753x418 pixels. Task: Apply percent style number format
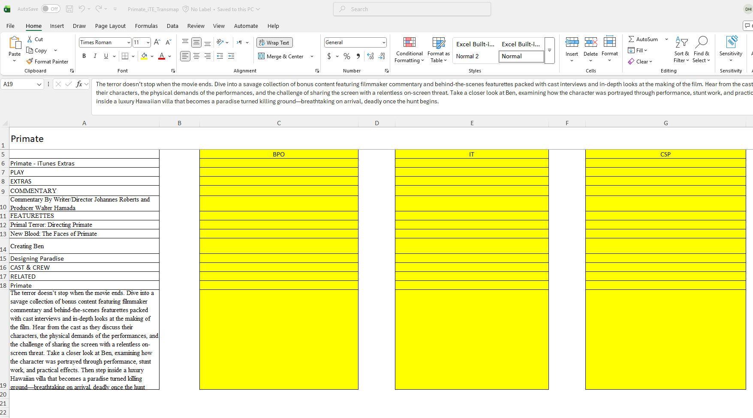pos(347,56)
